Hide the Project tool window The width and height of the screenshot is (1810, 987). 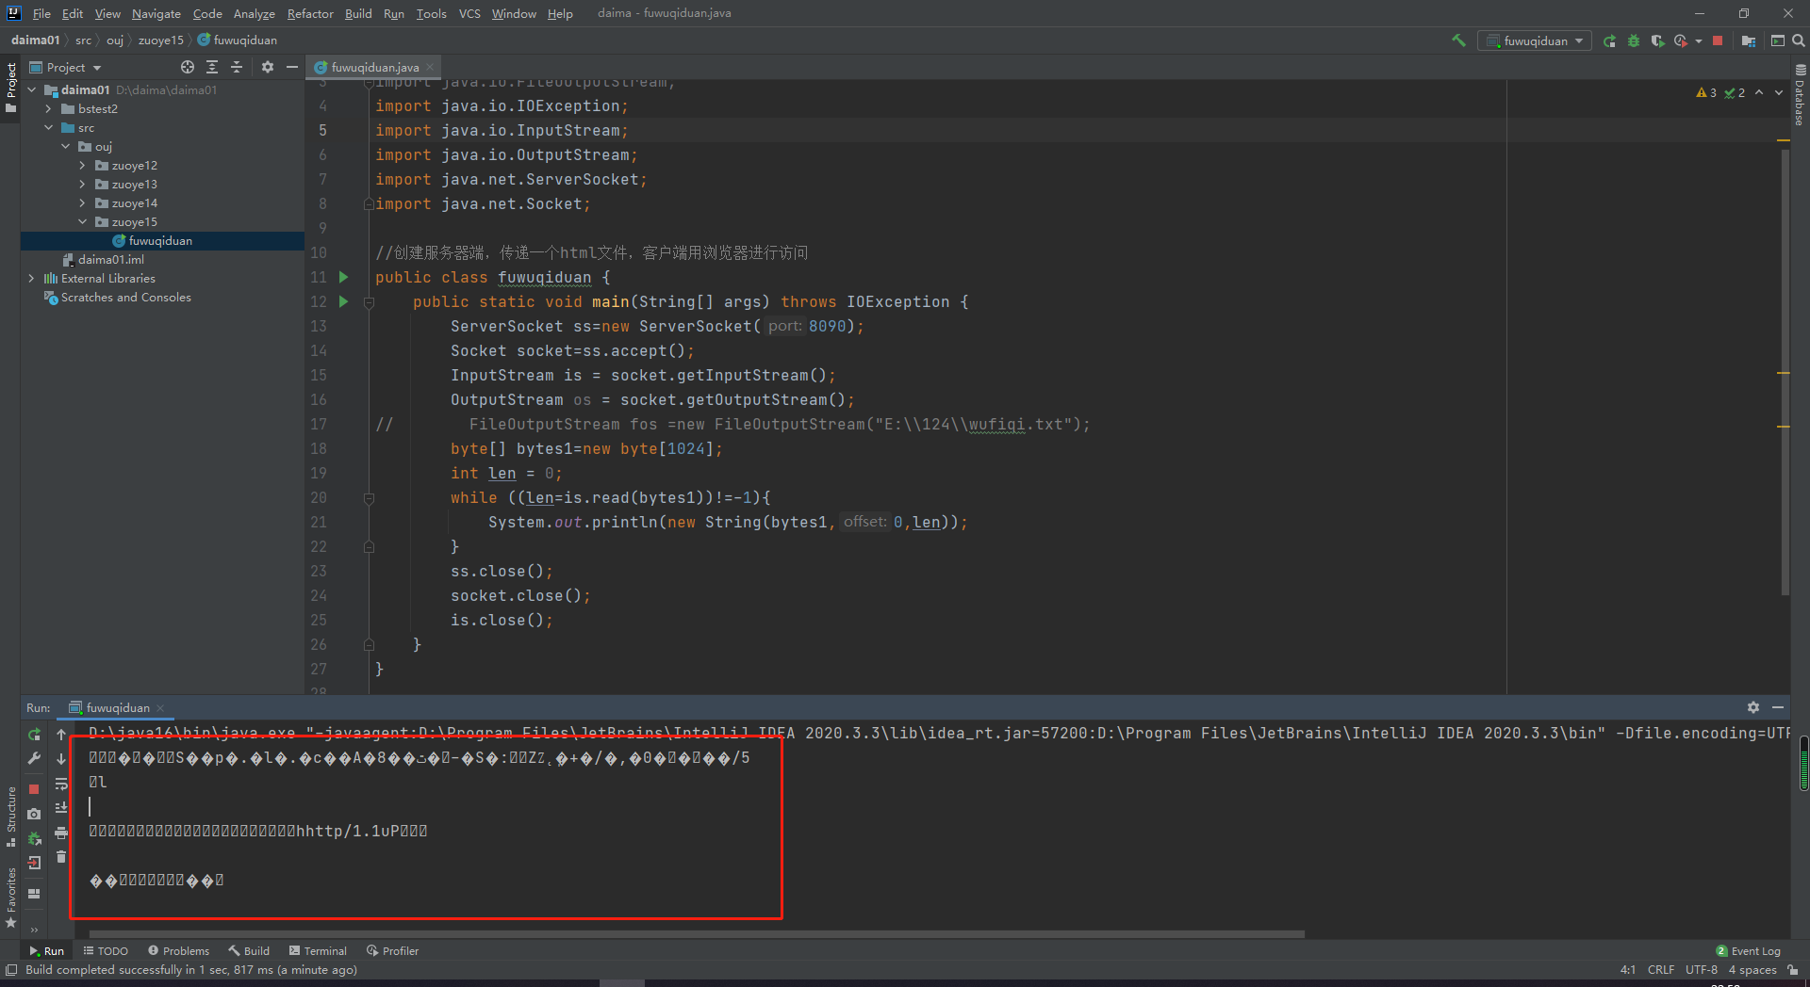pyautogui.click(x=292, y=67)
